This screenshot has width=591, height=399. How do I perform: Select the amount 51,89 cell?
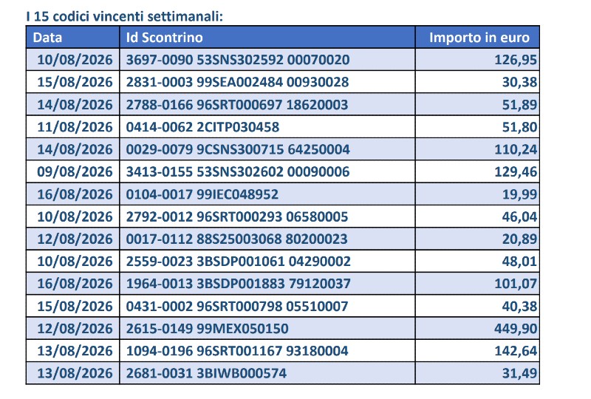point(477,104)
